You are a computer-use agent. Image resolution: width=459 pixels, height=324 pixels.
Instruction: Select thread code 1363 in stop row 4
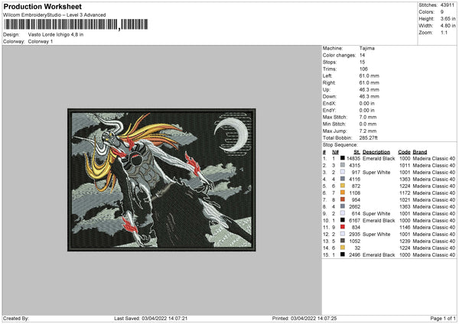click(405, 180)
